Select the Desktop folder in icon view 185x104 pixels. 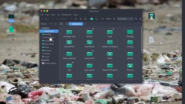pos(130,34)
